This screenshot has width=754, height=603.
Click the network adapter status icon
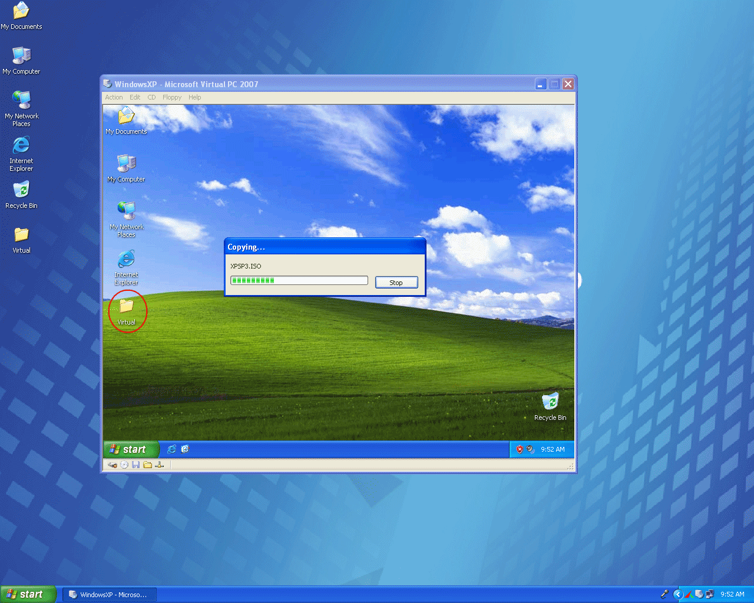click(x=158, y=465)
